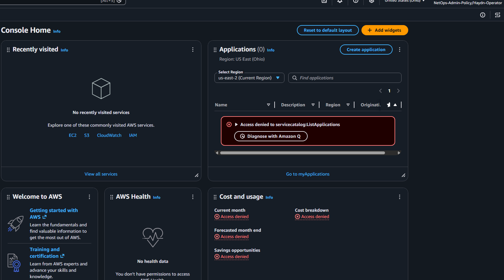Click Info next to Cost and usage
Screen dimensions: 504x280
(x=269, y=197)
